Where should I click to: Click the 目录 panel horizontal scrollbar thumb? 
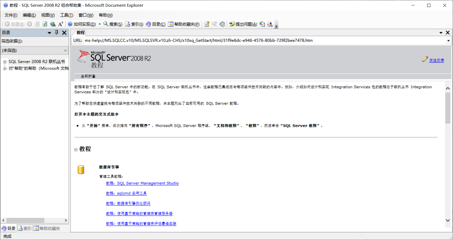pyautogui.click(x=25, y=220)
